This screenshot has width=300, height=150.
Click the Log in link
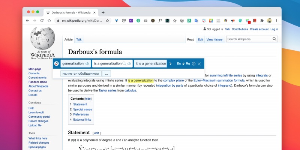coord(274,29)
